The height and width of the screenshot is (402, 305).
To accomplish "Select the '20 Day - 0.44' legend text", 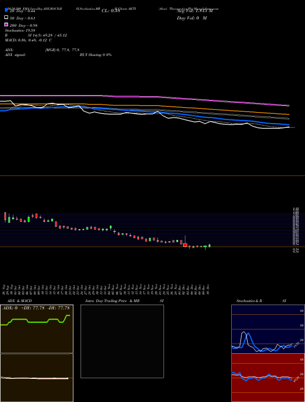I will coord(23,11).
